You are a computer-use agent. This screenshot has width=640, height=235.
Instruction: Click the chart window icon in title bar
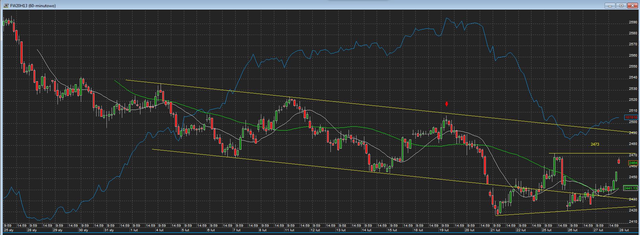point(6,6)
